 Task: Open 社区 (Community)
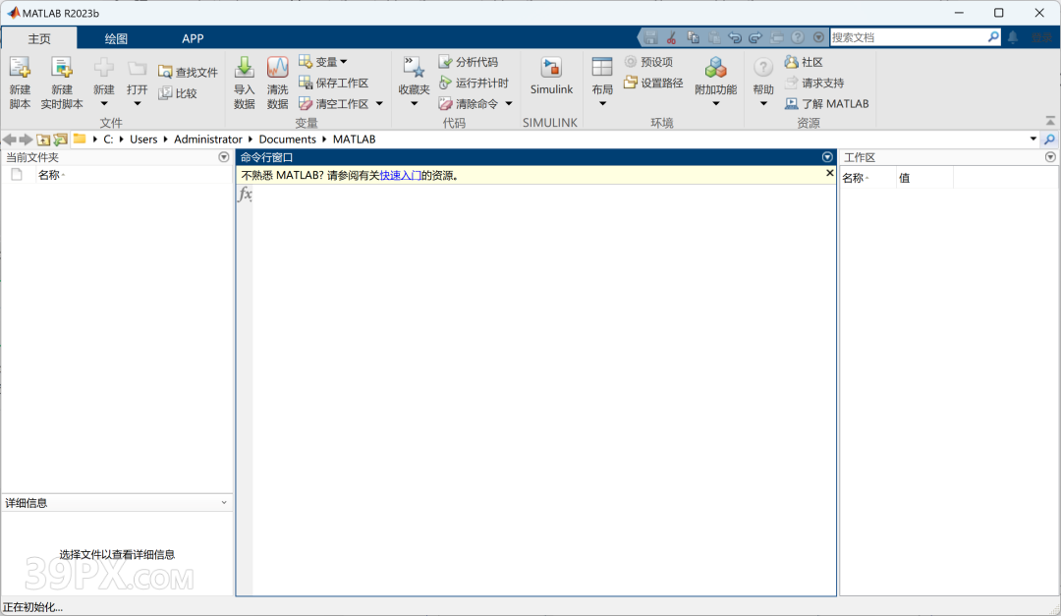coord(804,62)
